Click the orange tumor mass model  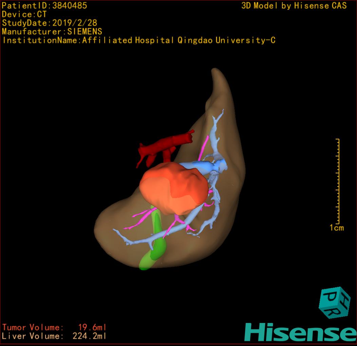pos(174,189)
